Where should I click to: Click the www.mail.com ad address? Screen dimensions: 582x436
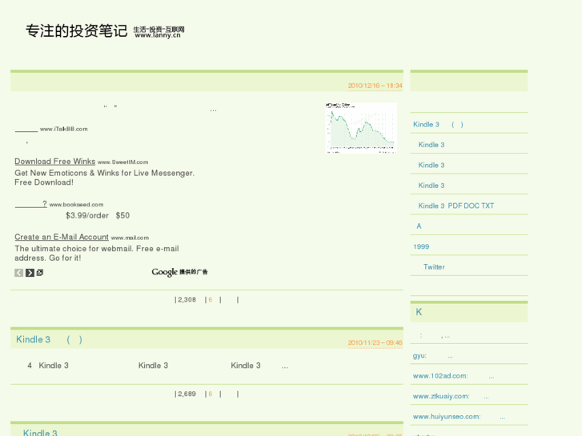[x=130, y=238]
